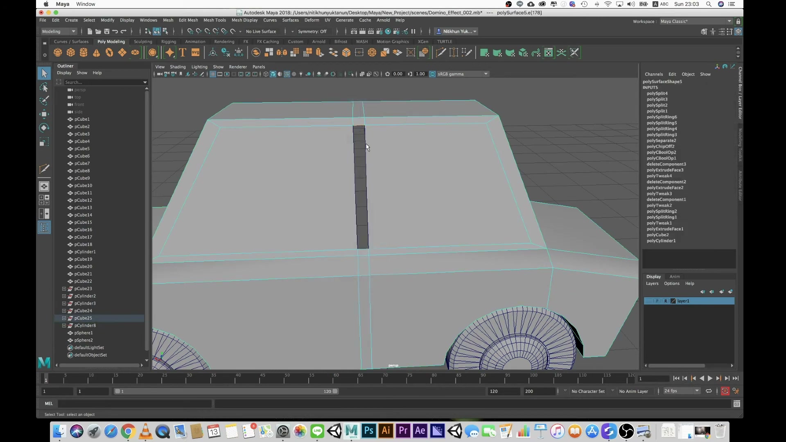786x442 pixels.
Task: Click the Symmetry: Off button
Action: (x=312, y=32)
